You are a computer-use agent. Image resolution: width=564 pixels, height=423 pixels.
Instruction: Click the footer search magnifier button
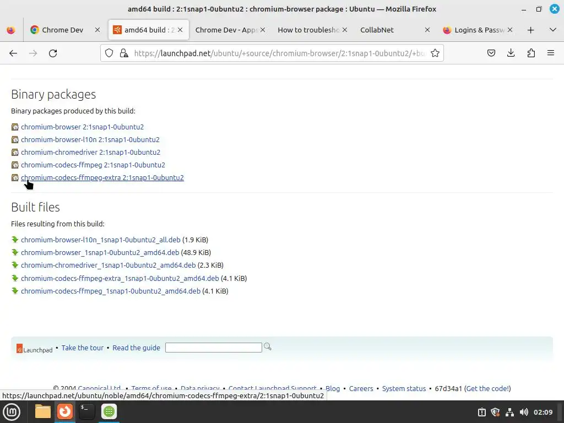268,347
